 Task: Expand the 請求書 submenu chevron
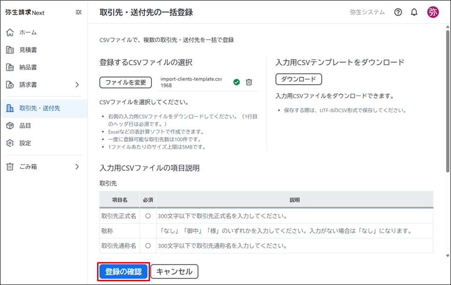(77, 85)
